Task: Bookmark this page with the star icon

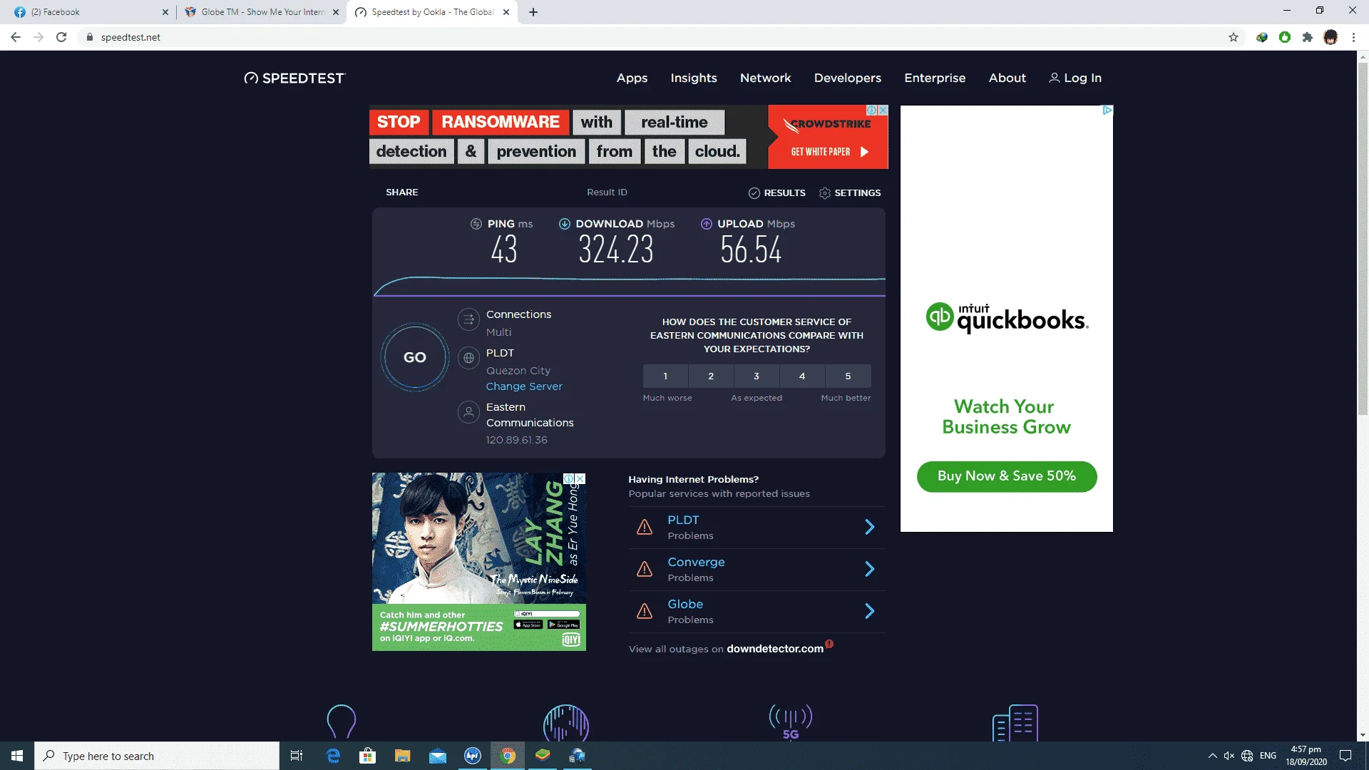Action: click(x=1234, y=37)
